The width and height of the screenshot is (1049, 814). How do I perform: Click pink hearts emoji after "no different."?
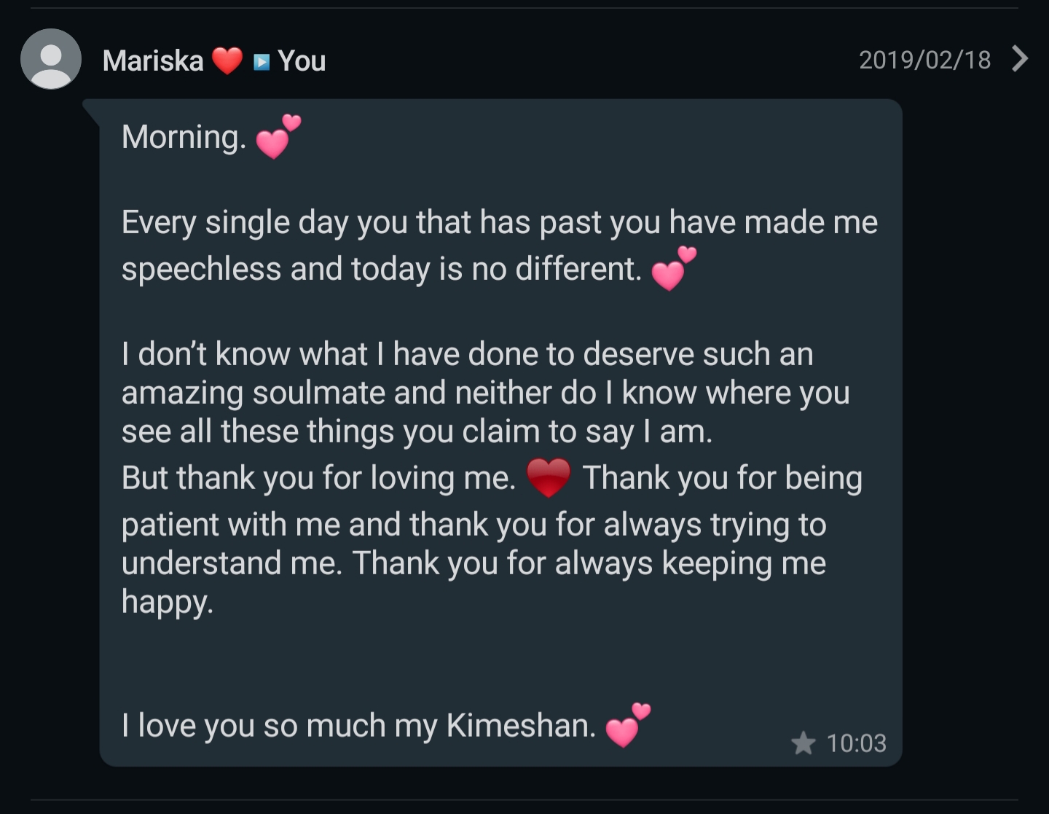pyautogui.click(x=673, y=269)
